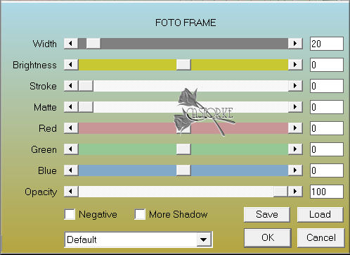Click the Brightness slider handle
The image size is (350, 255).
183,65
